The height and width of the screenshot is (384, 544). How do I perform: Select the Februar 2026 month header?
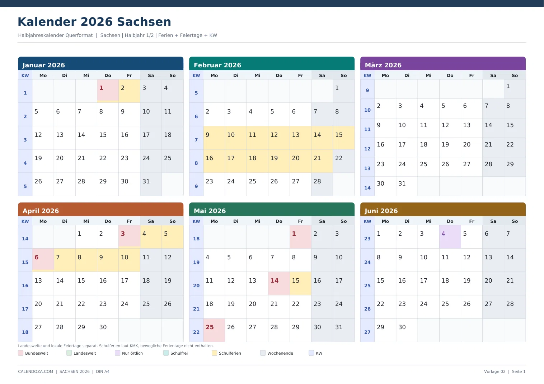click(272, 64)
